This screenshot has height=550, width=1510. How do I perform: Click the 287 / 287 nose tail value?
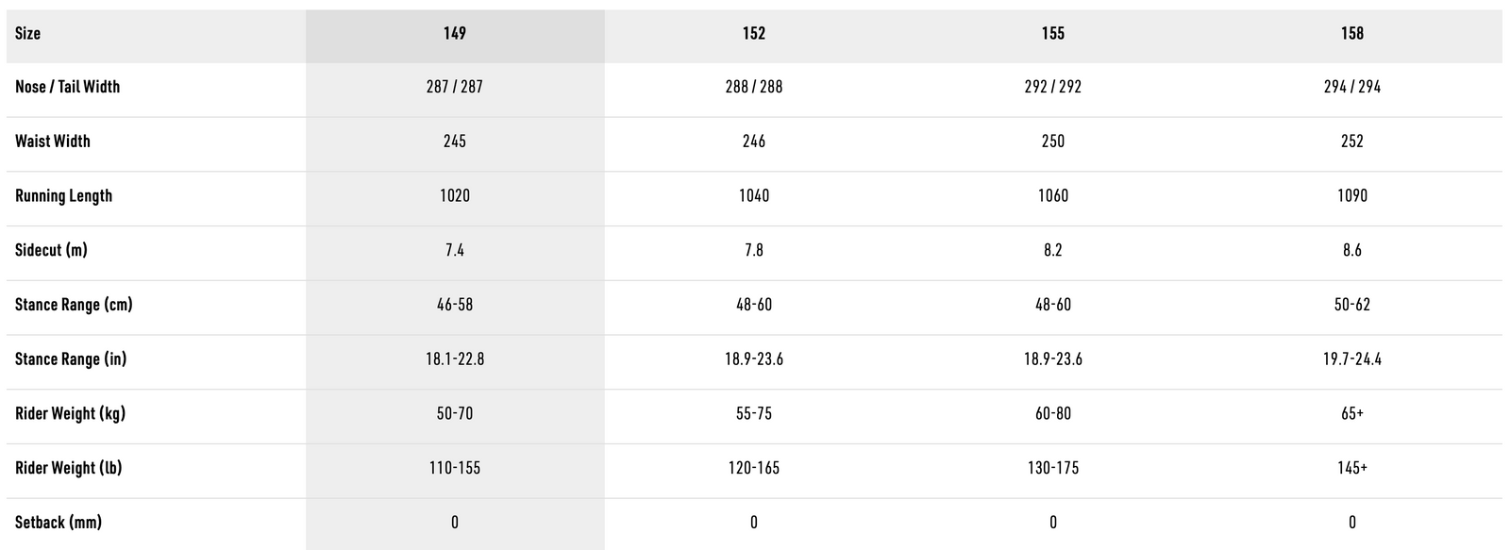[x=454, y=87]
